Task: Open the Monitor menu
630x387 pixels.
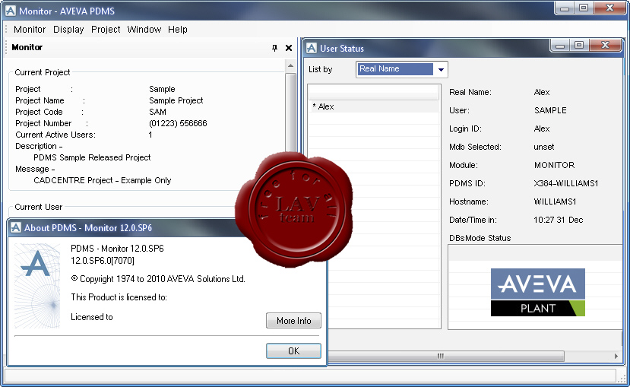Action: (x=30, y=30)
